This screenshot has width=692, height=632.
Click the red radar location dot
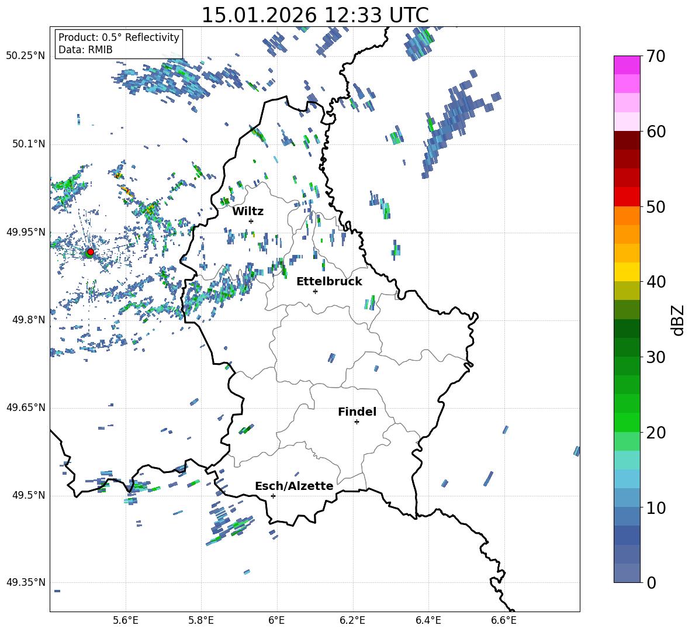[x=91, y=252]
